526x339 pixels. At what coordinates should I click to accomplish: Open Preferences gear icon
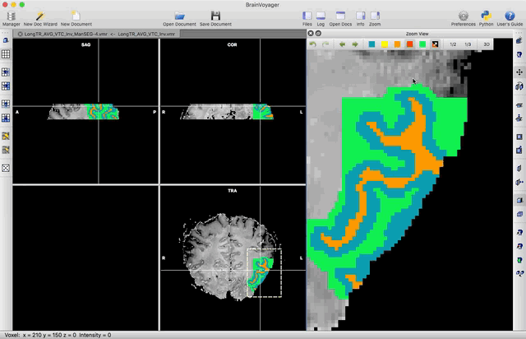(x=463, y=16)
